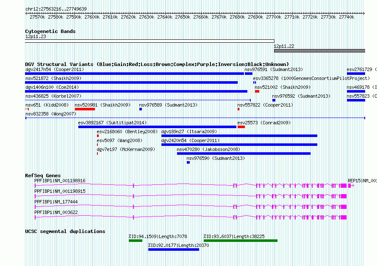Click variant nsv976590 (Sudmant2013) label
The height and width of the screenshot is (266, 377).
pos(216,158)
